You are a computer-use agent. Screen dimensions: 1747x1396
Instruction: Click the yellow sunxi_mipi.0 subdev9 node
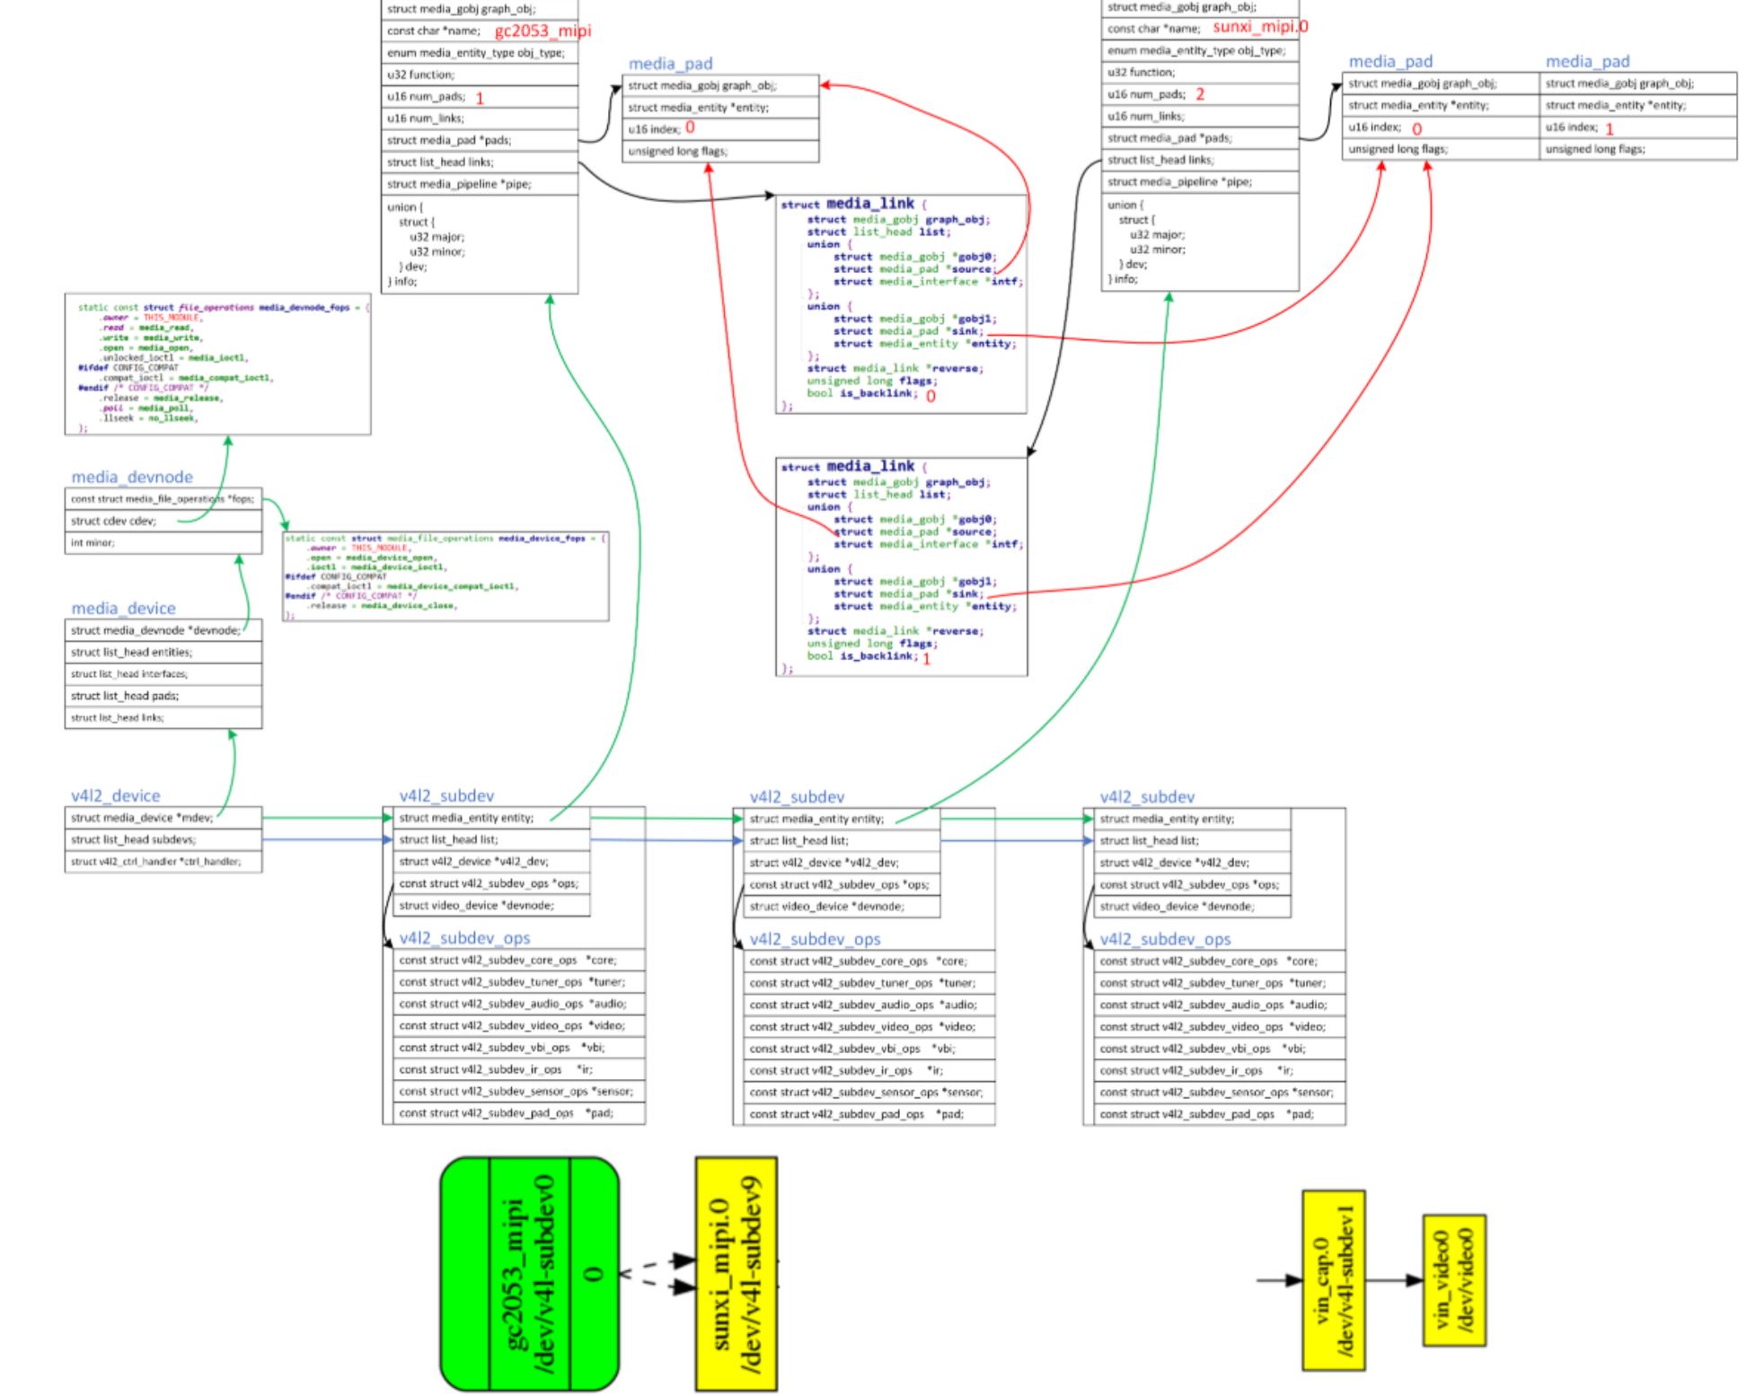click(x=736, y=1273)
